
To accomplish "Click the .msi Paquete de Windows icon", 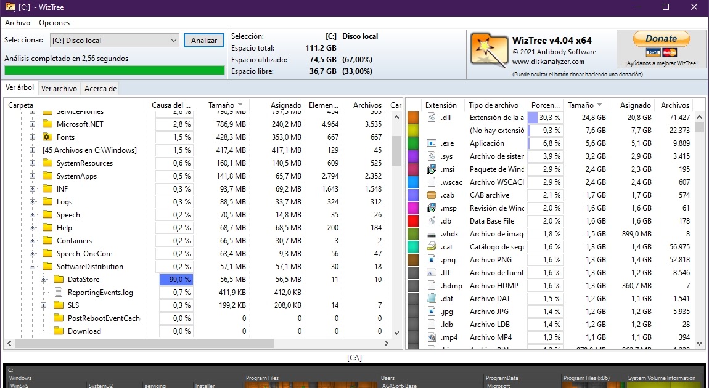I will pyautogui.click(x=432, y=169).
